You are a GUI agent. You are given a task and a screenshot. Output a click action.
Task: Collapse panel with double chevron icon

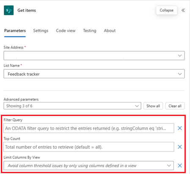click(183, 10)
